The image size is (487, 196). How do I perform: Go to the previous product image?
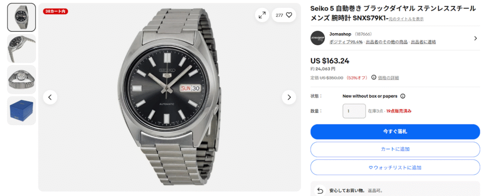[x=50, y=98]
